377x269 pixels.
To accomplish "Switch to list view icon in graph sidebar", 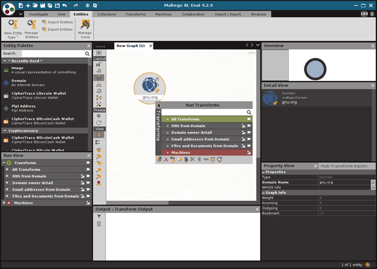I will [x=98, y=142].
